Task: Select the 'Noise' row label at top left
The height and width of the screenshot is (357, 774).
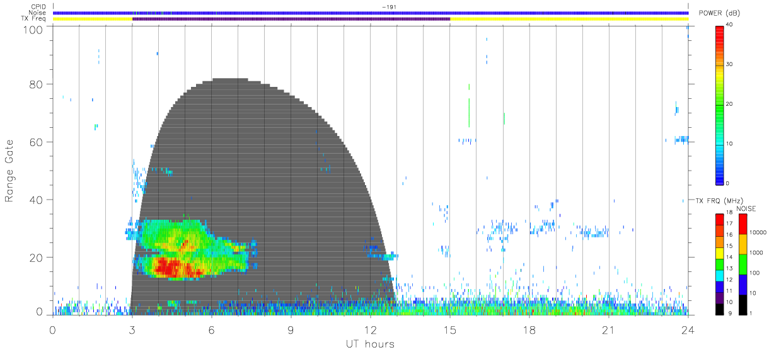Action: [x=38, y=13]
